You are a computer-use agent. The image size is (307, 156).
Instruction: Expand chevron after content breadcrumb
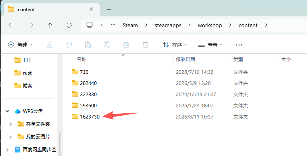[x=266, y=25]
